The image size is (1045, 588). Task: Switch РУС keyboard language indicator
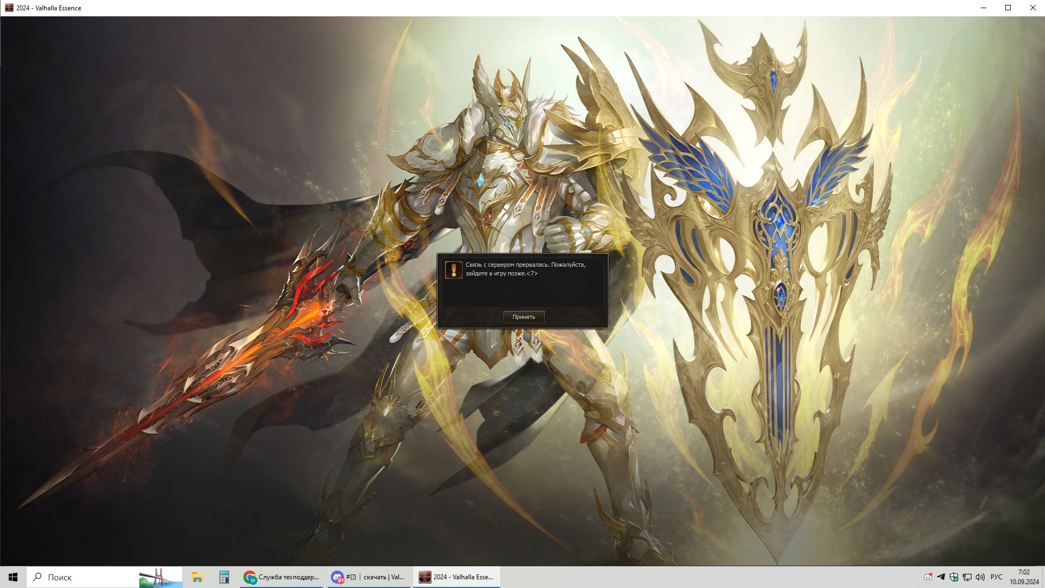point(997,577)
